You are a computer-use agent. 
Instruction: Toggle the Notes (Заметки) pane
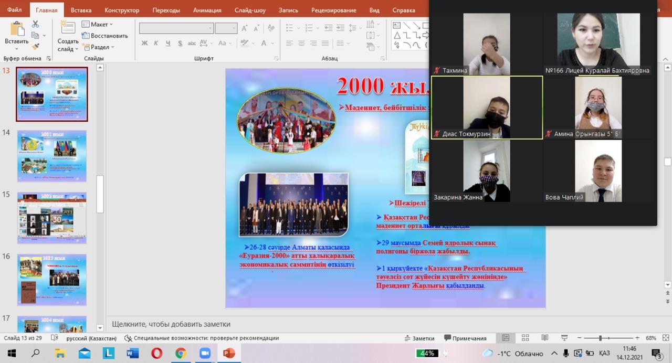coord(418,338)
